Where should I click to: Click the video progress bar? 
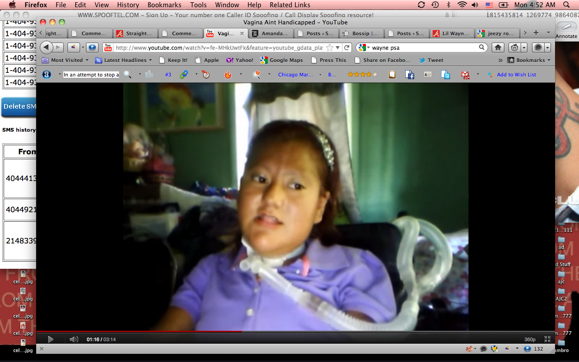tap(294, 332)
